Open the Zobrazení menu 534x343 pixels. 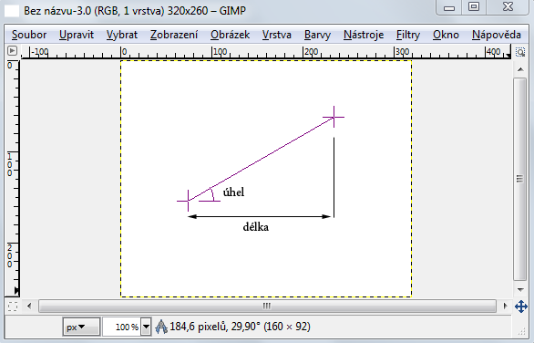point(174,35)
